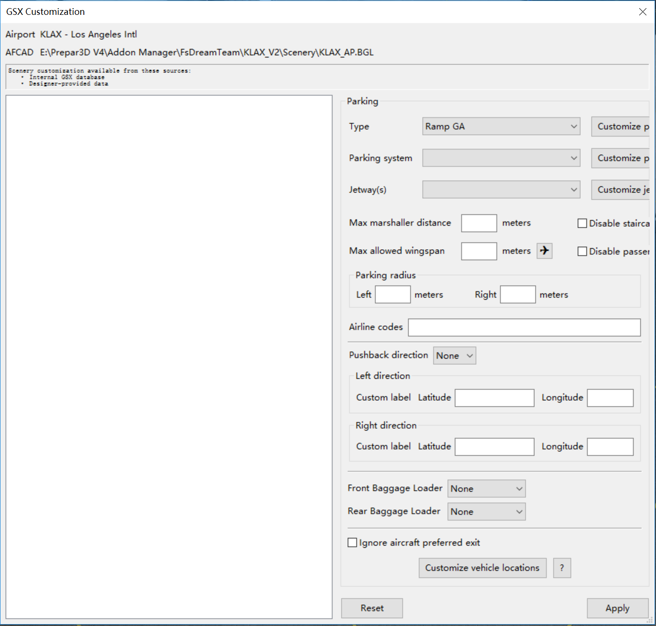Check Ignore aircraft preferred exit

coord(352,543)
